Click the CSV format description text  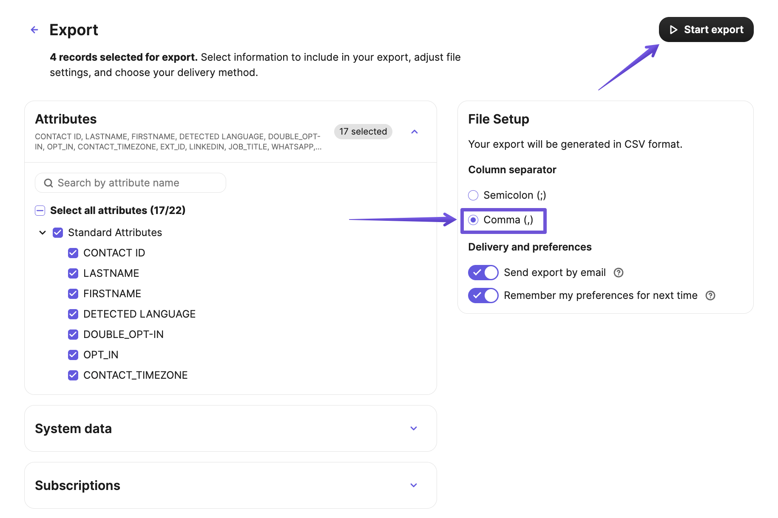point(575,144)
